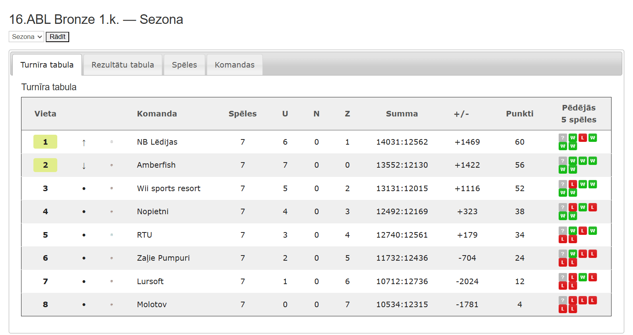This screenshot has height=335, width=633.
Task: Click the red L badge for NB Lēdijas
Action: (583, 138)
